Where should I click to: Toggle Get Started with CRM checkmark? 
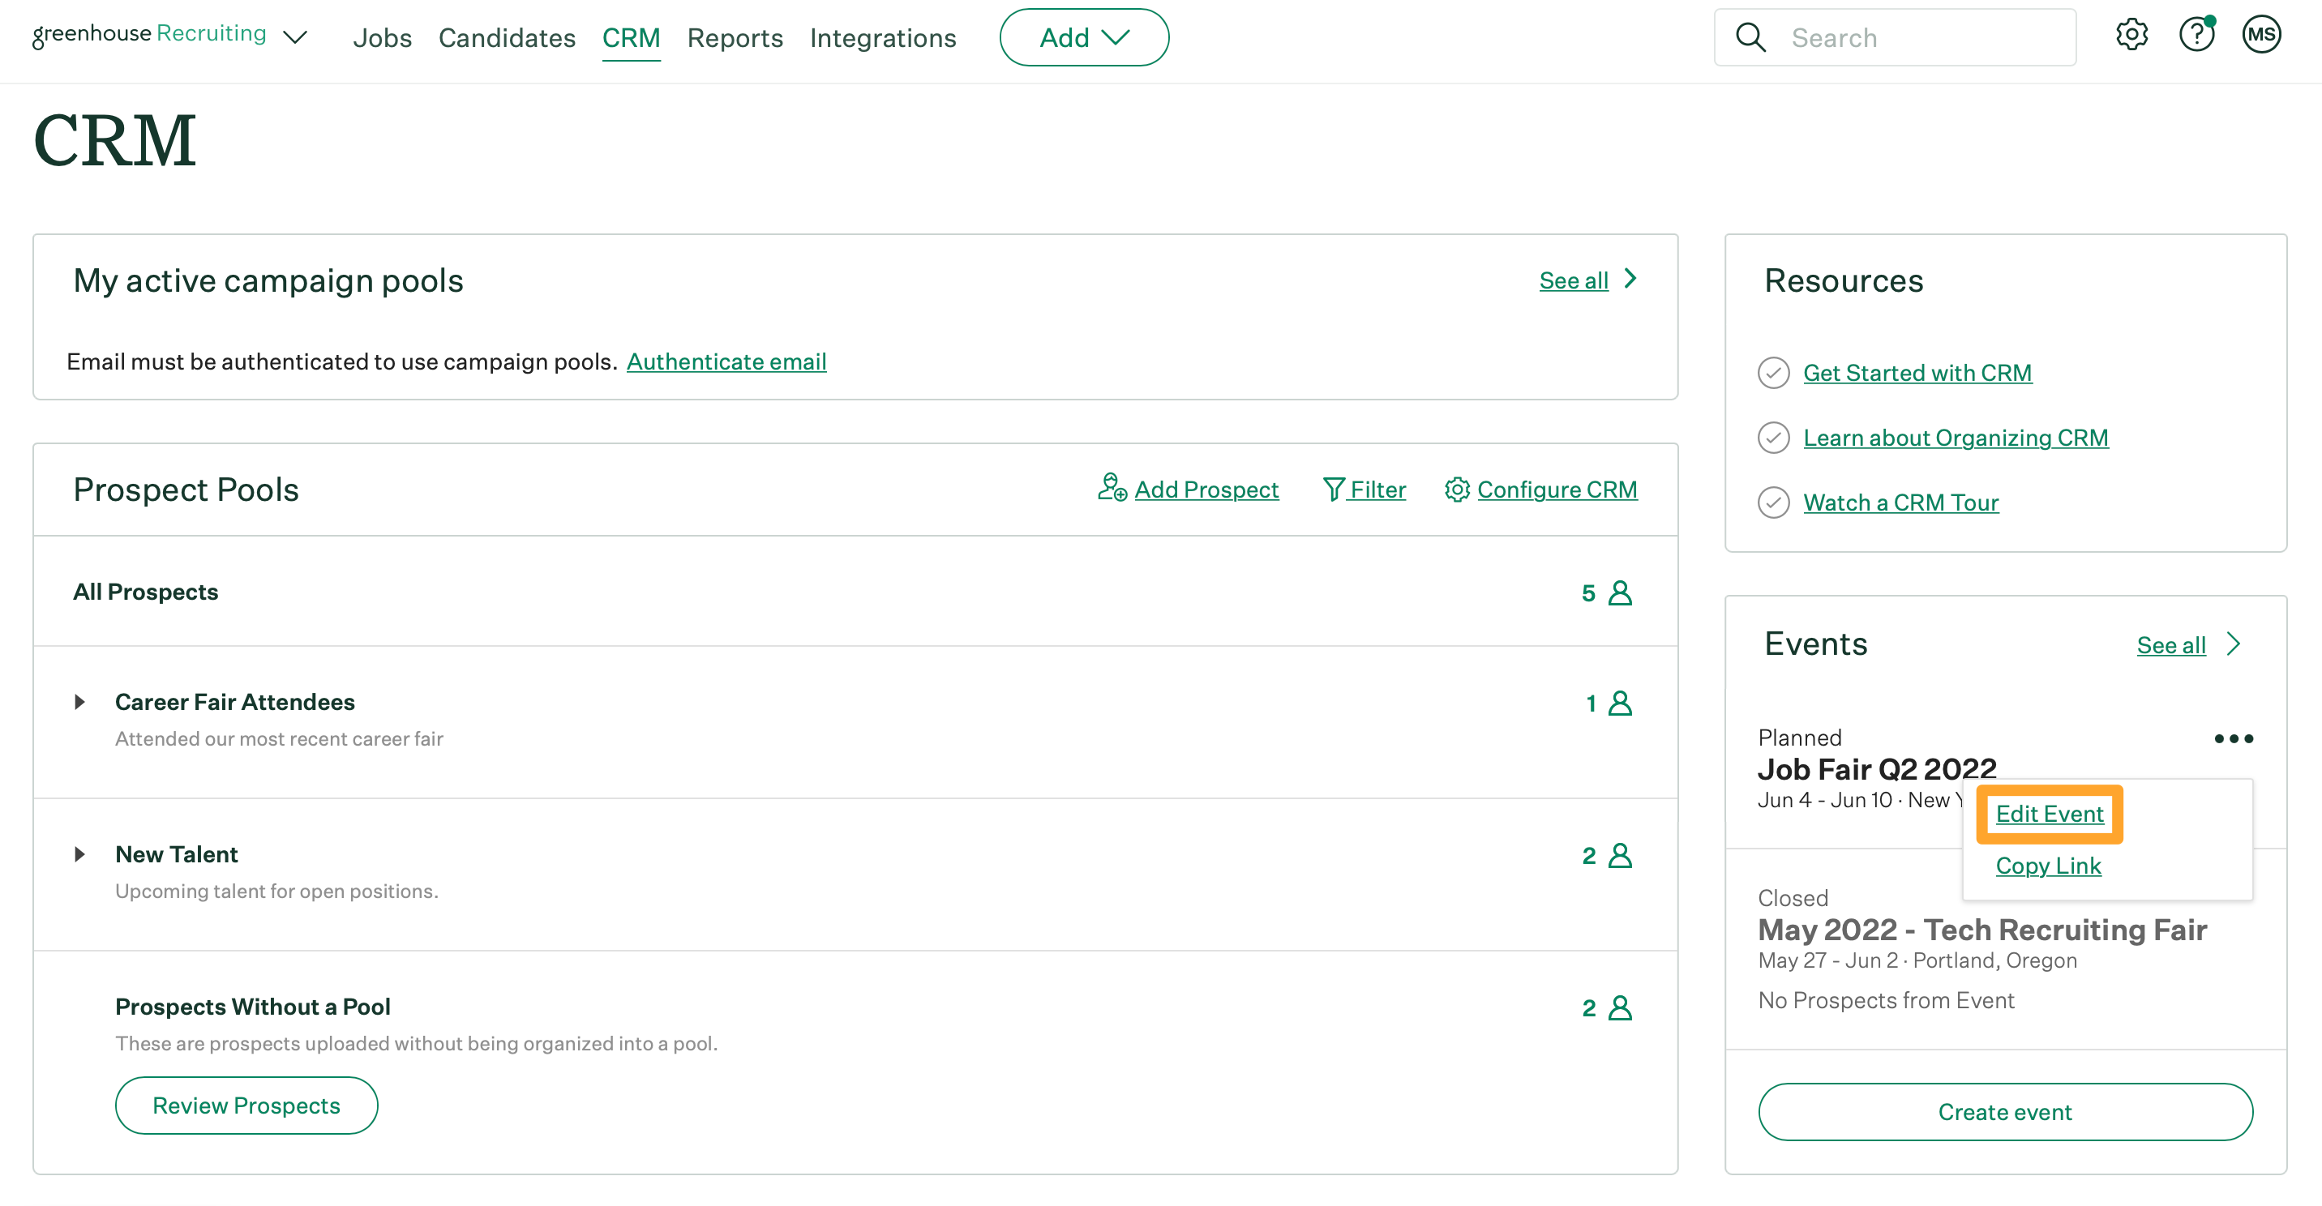tap(1773, 373)
